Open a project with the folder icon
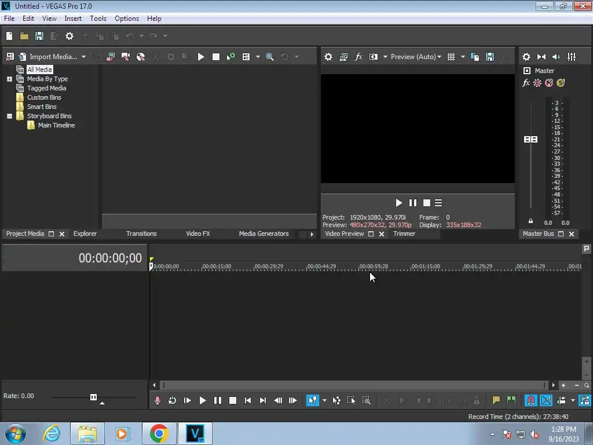 tap(24, 36)
